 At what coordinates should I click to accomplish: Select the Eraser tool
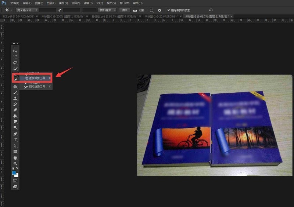[15, 110]
